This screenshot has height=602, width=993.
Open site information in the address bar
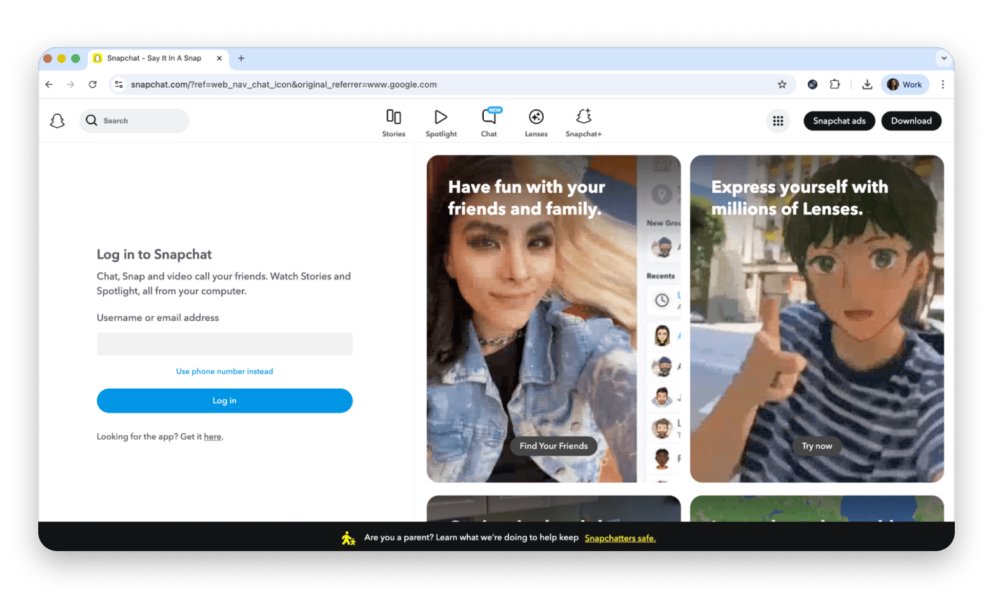point(119,84)
